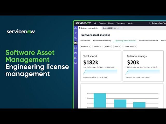
Task: Click the $20k potential savings value
Action: click(x=133, y=63)
